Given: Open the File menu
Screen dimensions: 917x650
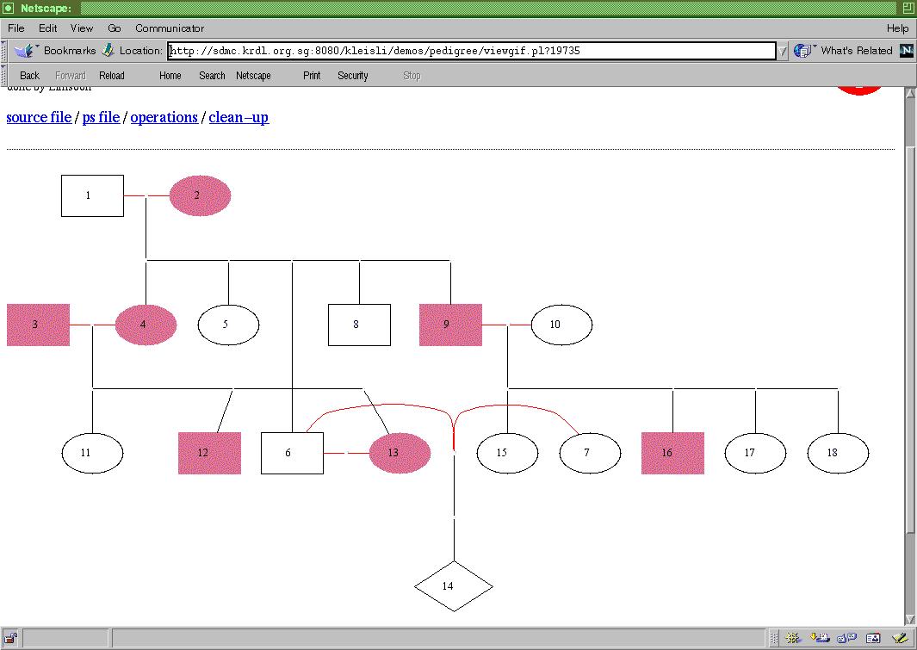Looking at the screenshot, I should [15, 28].
